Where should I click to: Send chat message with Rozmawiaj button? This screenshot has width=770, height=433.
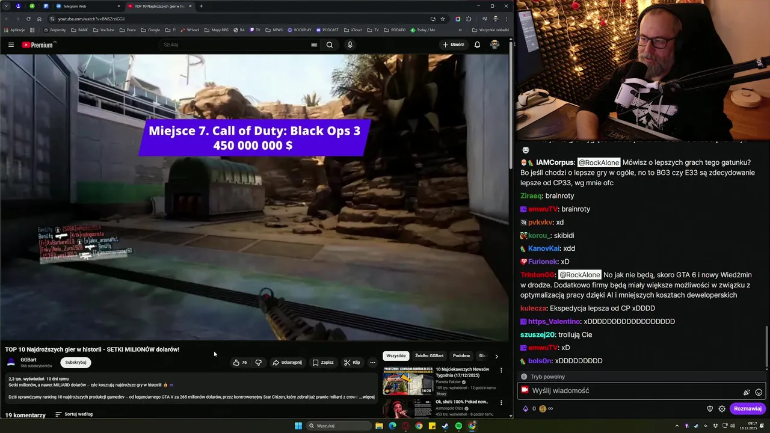click(x=748, y=409)
